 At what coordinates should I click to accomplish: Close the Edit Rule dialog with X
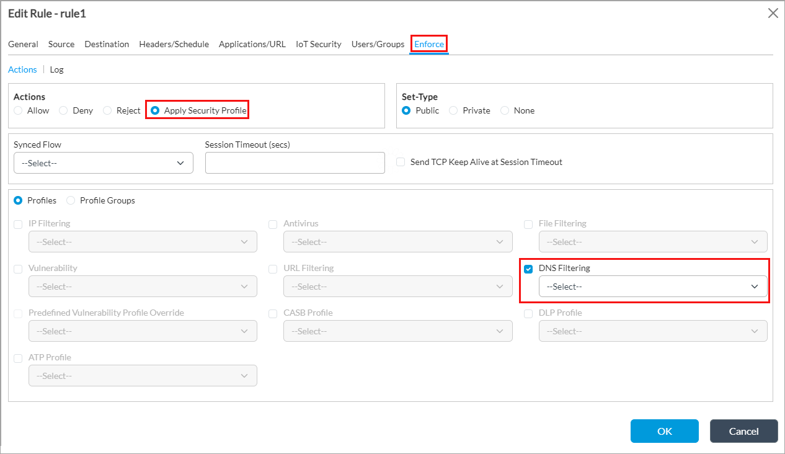(x=773, y=13)
